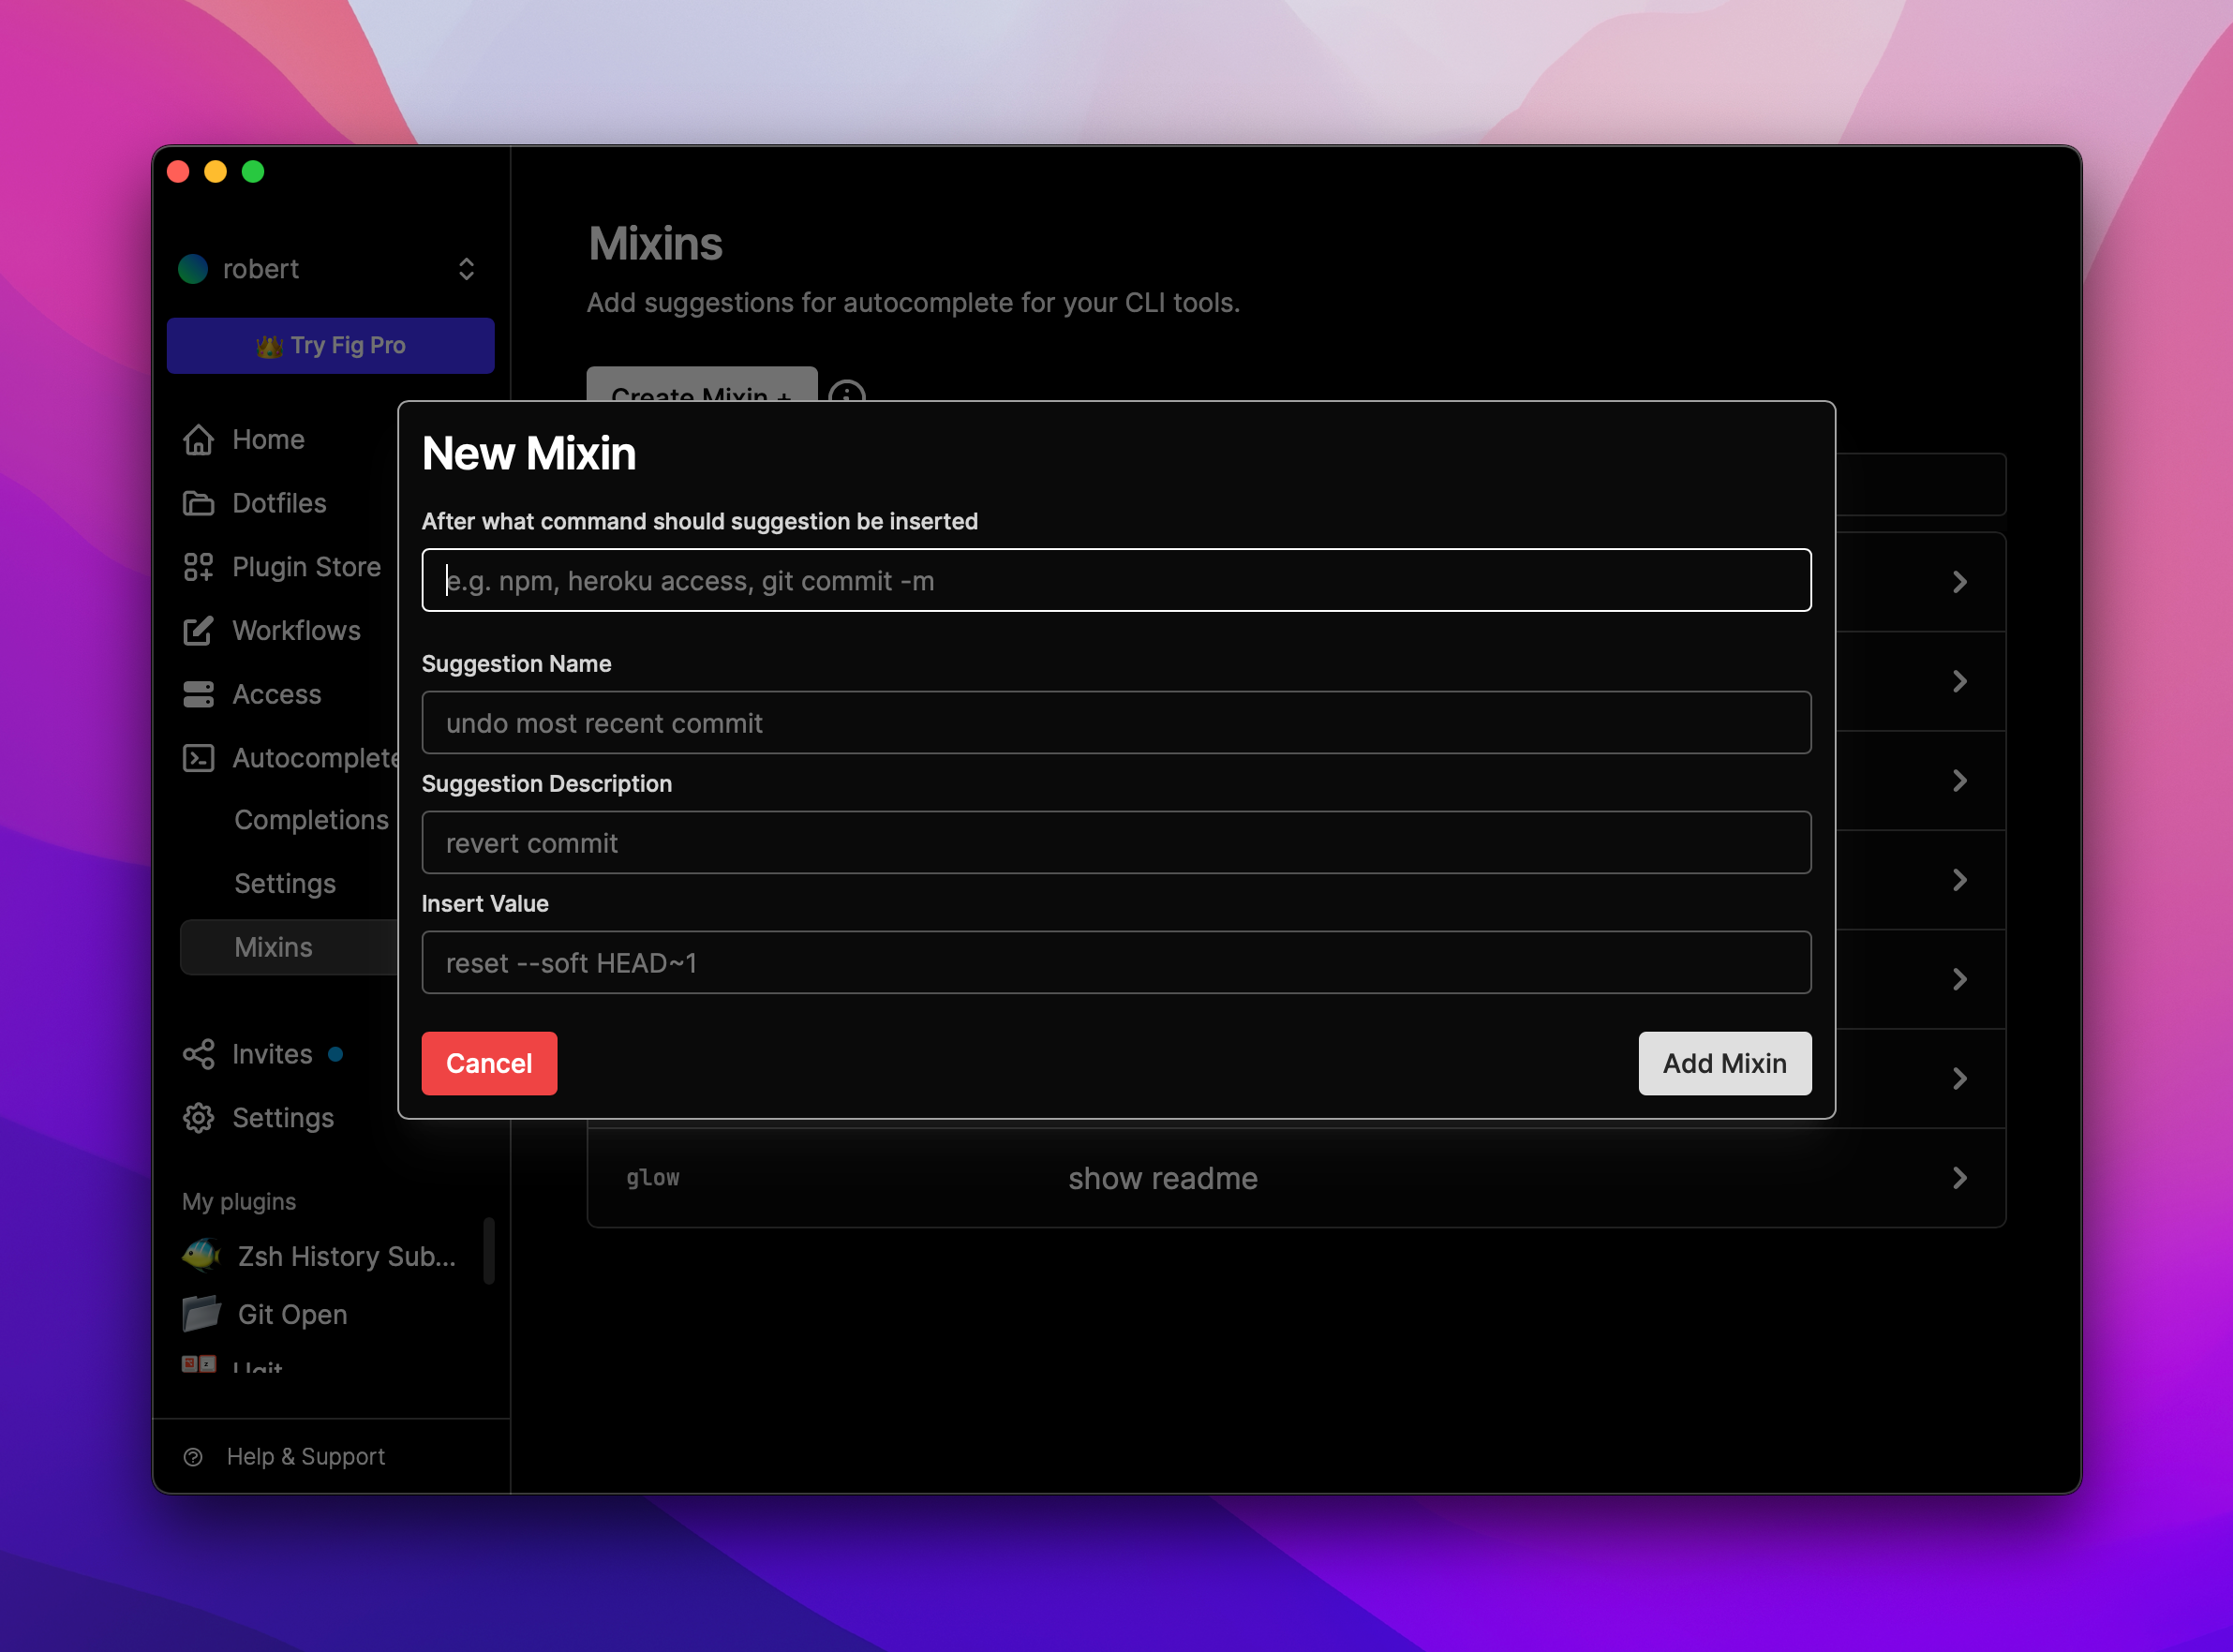Click the Git Open folder icon
2233x1652 pixels.
pos(201,1313)
